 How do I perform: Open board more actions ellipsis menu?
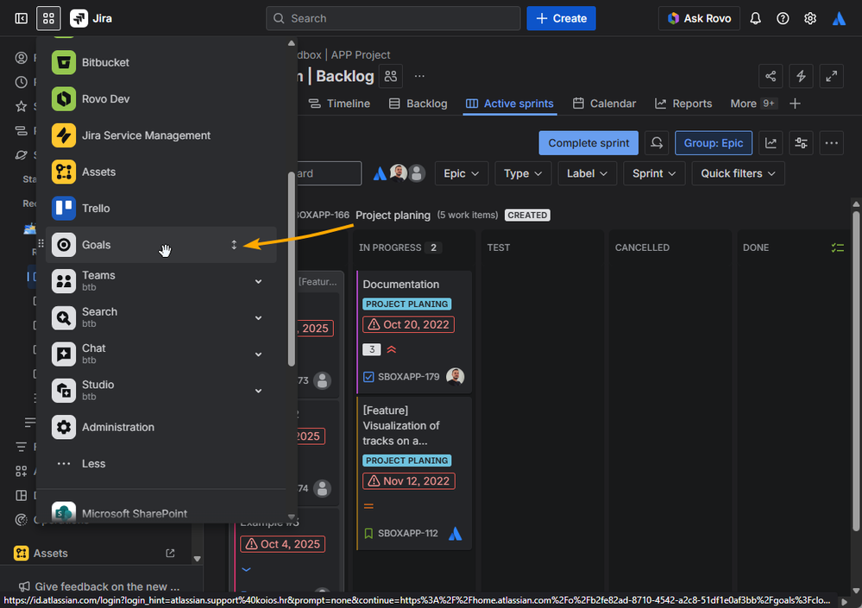tap(831, 143)
